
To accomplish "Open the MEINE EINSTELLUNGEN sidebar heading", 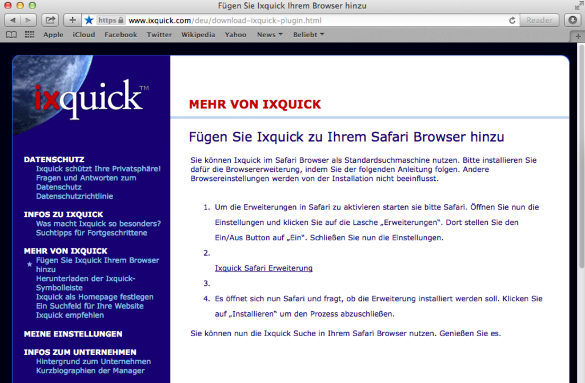I will pos(73,334).
